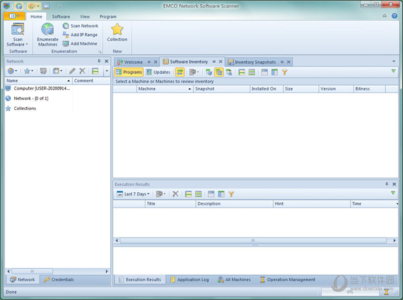Select Network - [0 of 1] item
Screen dimensions: 403x300
coord(27,98)
